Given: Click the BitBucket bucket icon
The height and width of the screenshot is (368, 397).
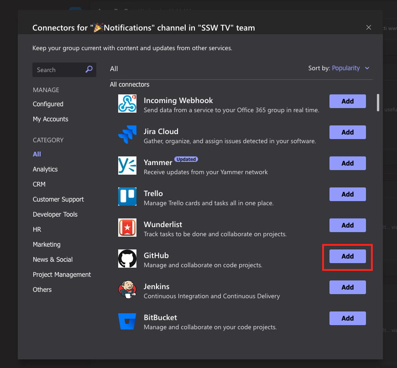Looking at the screenshot, I should pyautogui.click(x=127, y=321).
